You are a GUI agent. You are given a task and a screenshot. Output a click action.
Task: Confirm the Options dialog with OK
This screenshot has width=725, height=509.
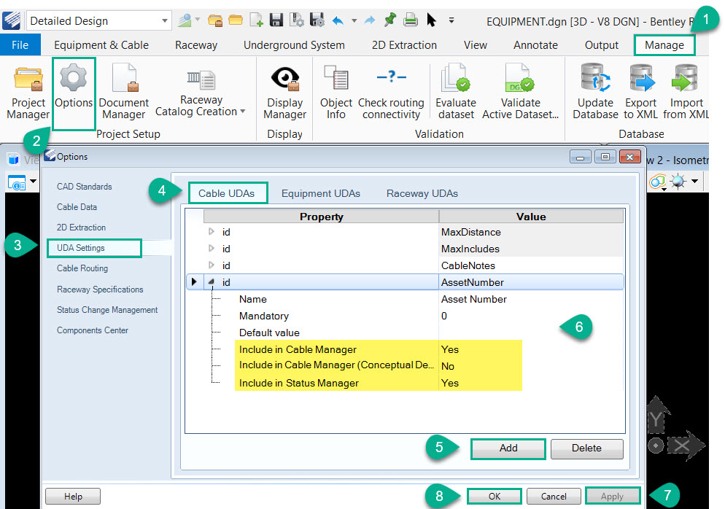[x=495, y=496]
